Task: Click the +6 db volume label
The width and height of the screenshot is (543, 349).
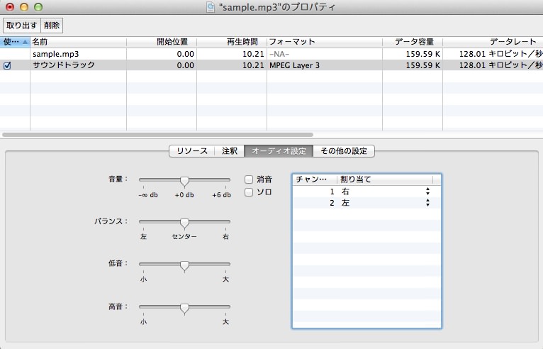Action: [222, 195]
